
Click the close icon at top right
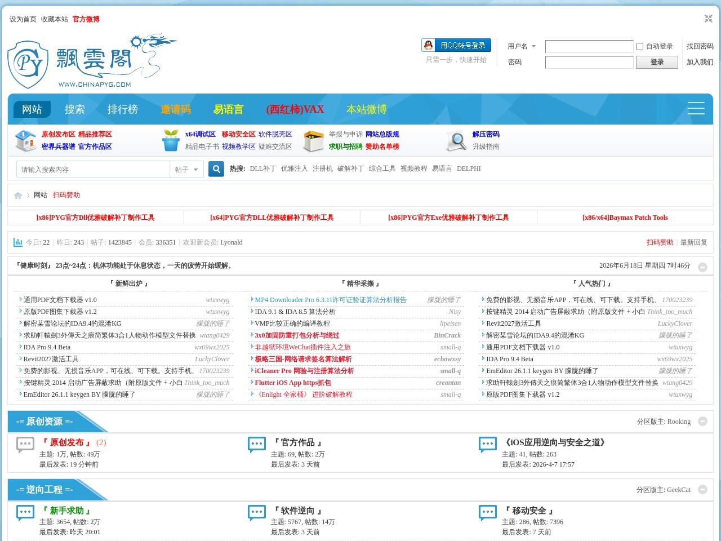coord(709,19)
